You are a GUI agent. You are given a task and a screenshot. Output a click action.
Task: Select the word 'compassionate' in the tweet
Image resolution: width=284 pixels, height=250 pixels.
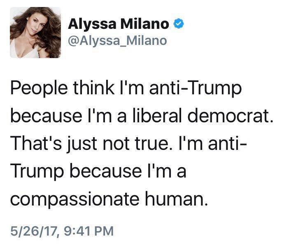[x=75, y=200]
